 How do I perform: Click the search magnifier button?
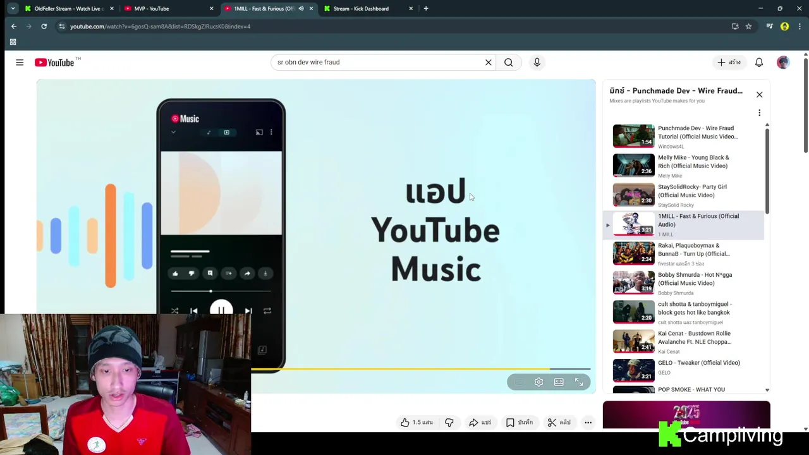[509, 63]
